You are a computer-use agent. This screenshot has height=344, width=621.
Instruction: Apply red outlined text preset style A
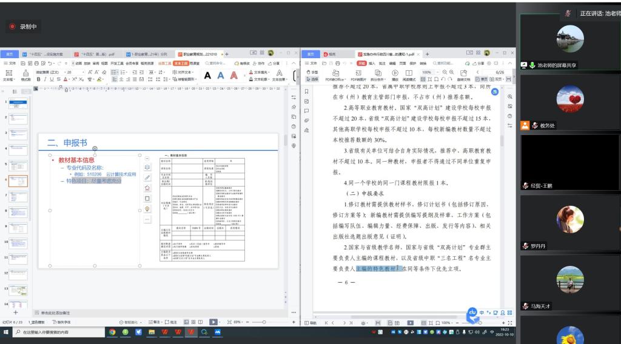pos(234,76)
